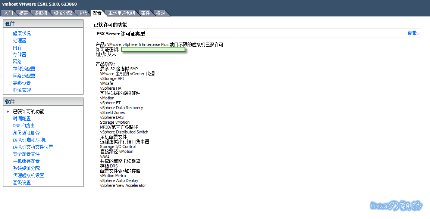Open the 虚拟机 tab

coord(41,13)
